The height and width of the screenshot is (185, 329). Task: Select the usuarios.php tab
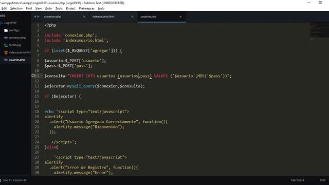pyautogui.click(x=149, y=16)
